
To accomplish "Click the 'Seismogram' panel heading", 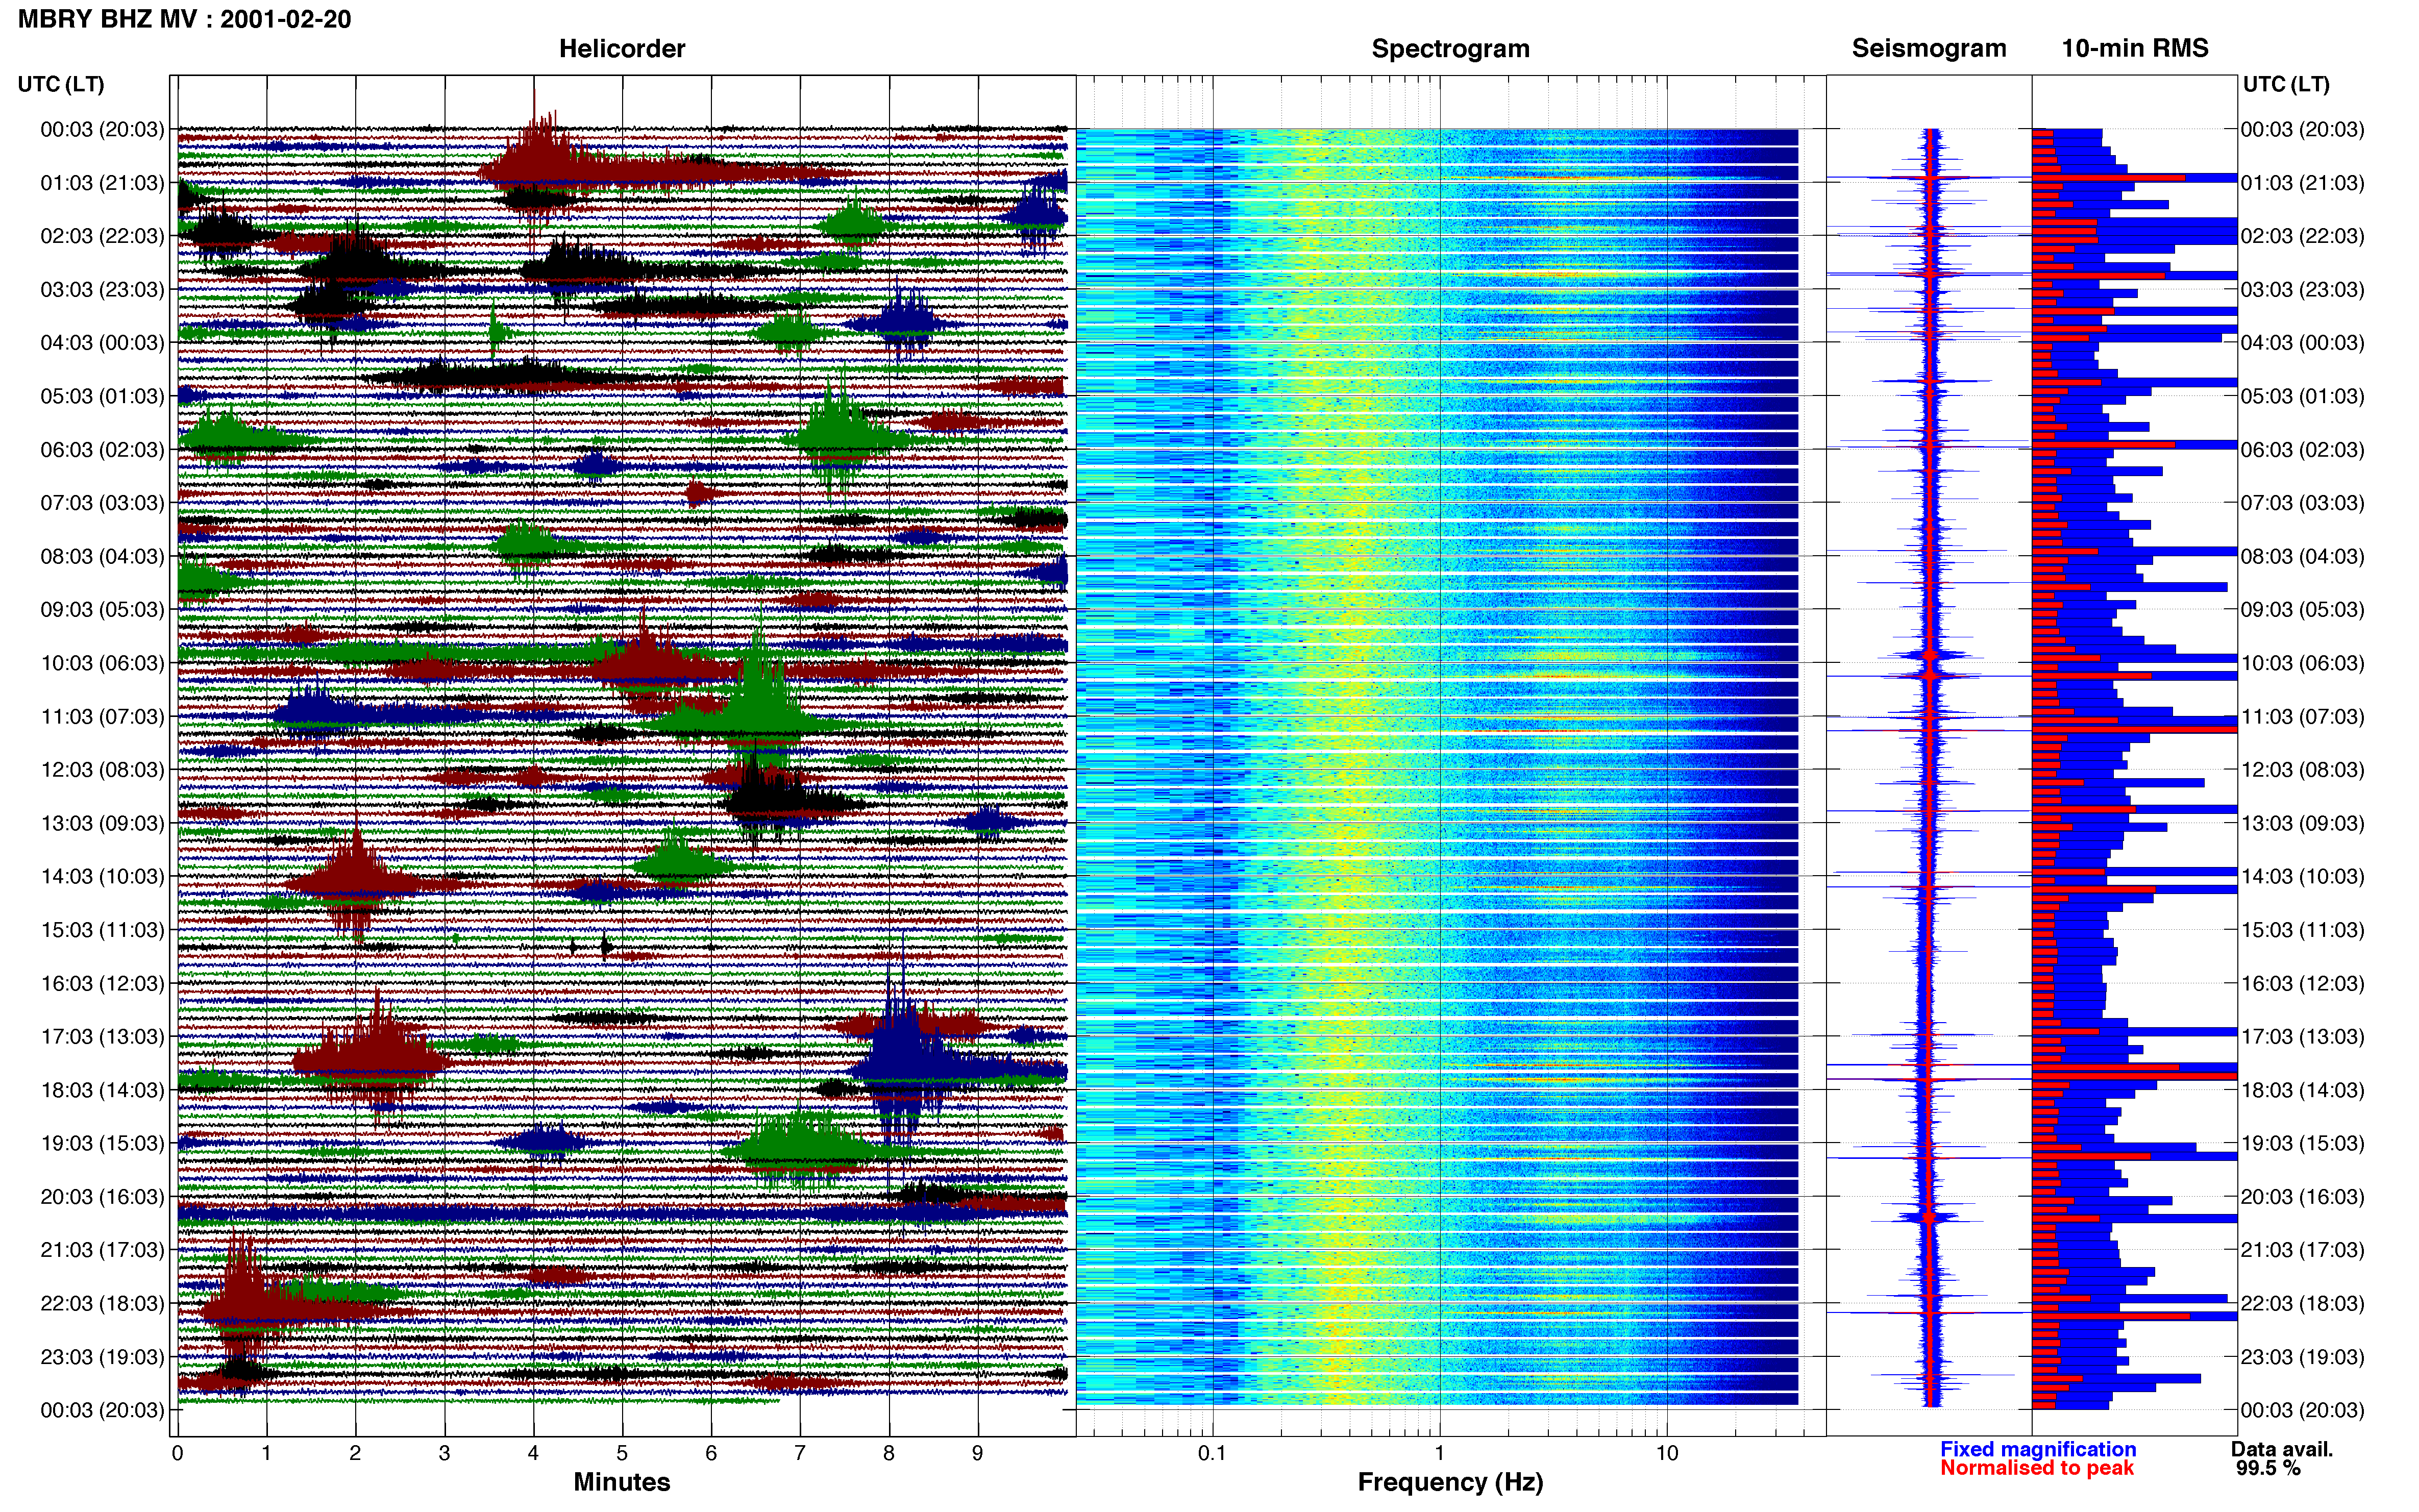I will coord(1929,48).
